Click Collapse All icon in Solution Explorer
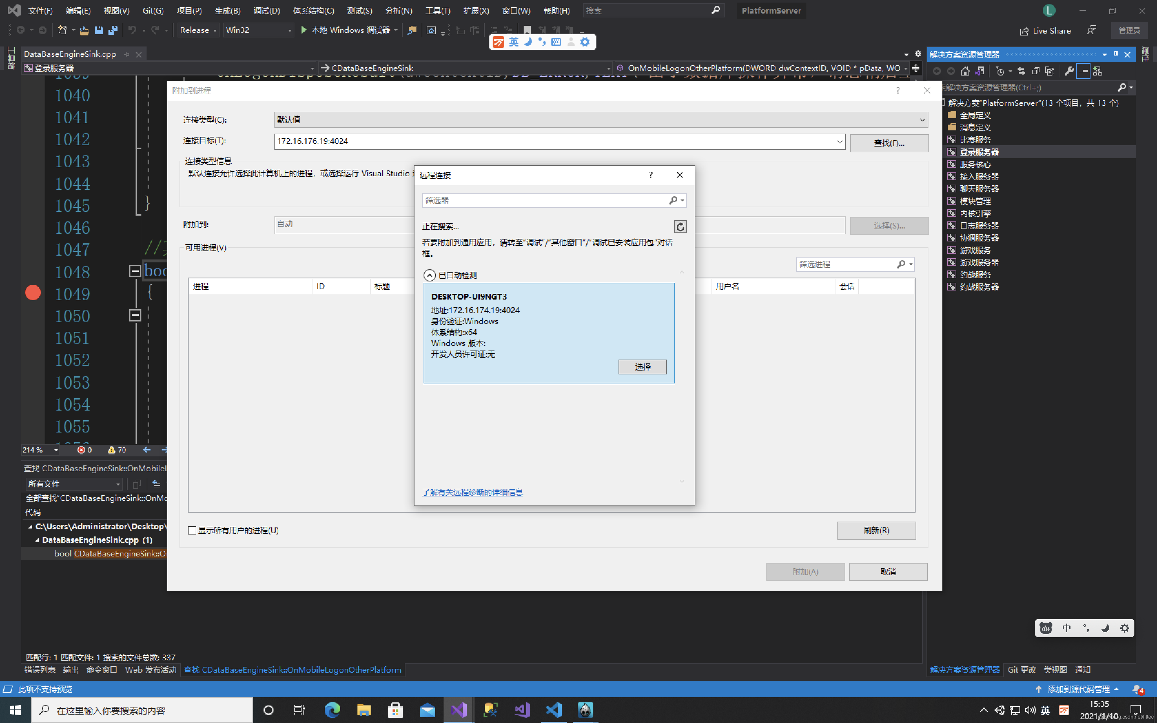1157x723 pixels. click(1036, 71)
